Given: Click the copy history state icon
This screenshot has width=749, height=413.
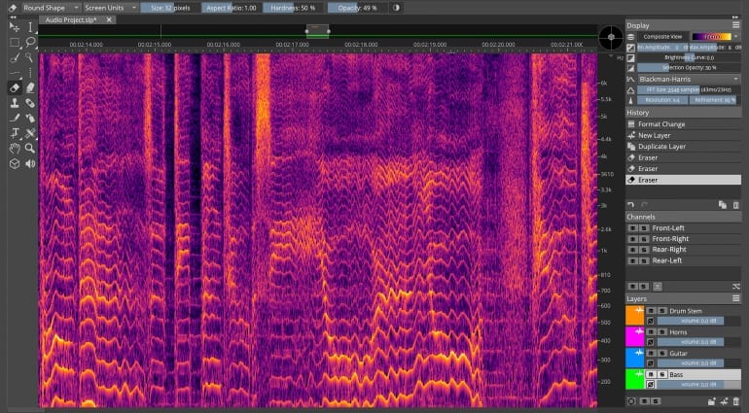Looking at the screenshot, I should (x=723, y=205).
